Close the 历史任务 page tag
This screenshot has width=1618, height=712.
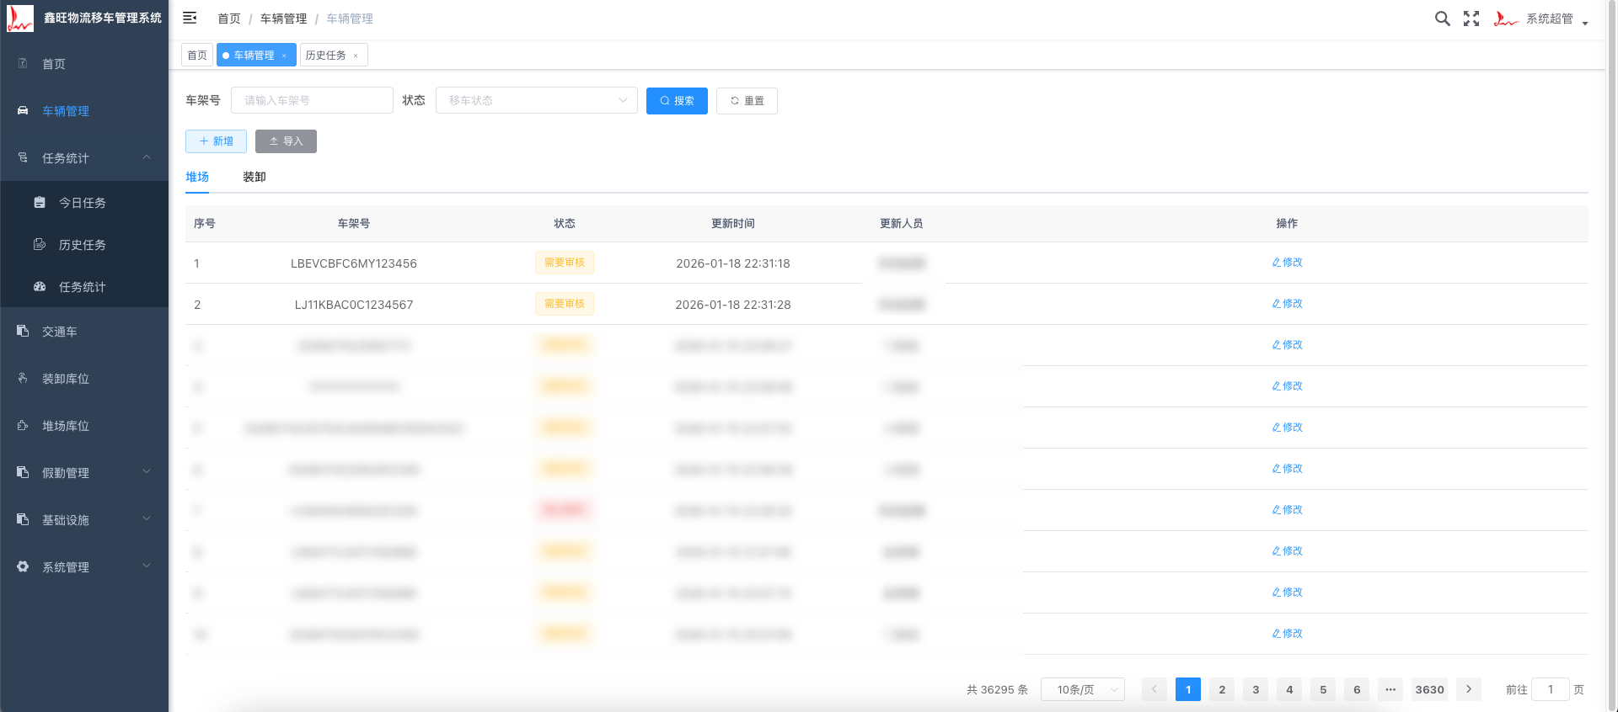pyautogui.click(x=356, y=56)
